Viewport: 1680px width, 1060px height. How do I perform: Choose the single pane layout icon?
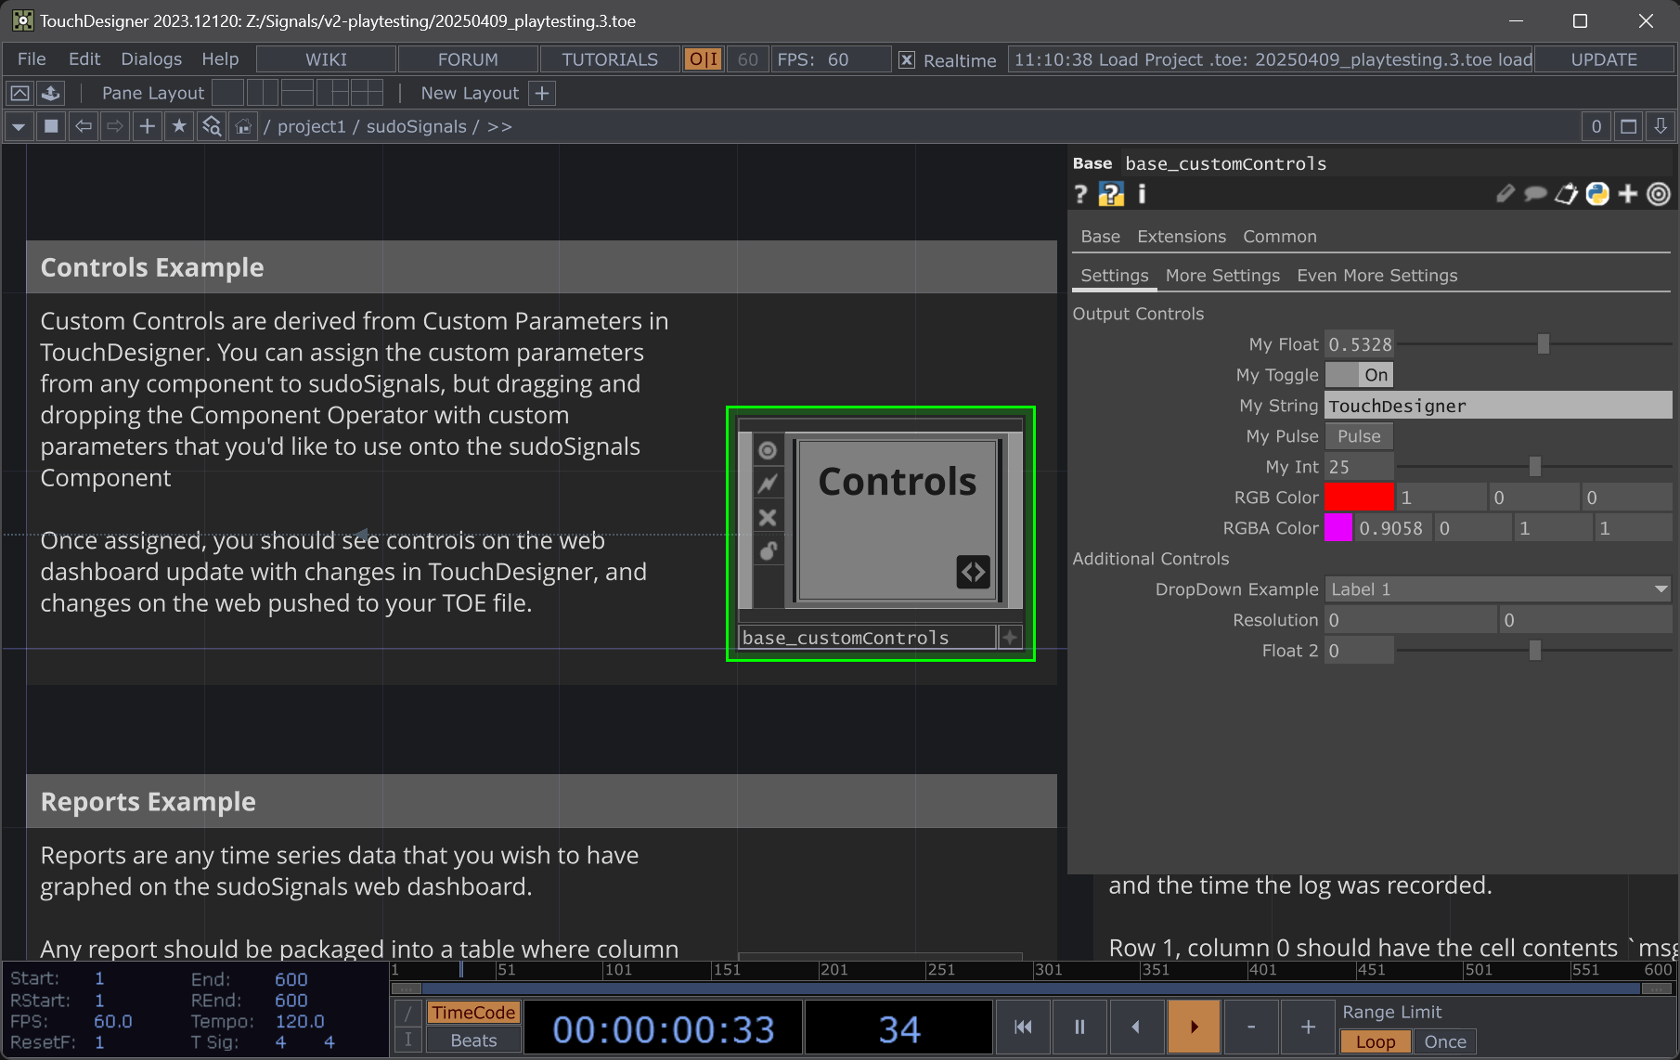point(228,93)
